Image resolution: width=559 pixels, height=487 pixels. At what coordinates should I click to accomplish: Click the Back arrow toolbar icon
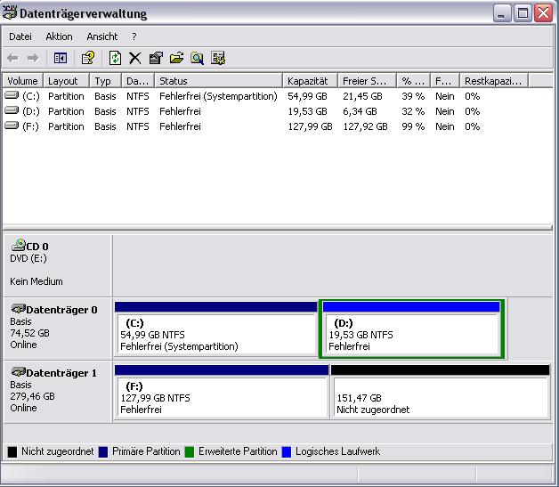coord(12,58)
